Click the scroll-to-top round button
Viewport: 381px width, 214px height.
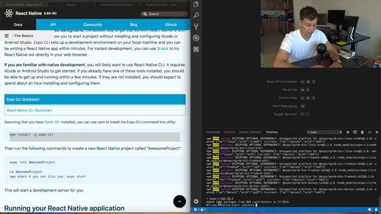click(180, 202)
